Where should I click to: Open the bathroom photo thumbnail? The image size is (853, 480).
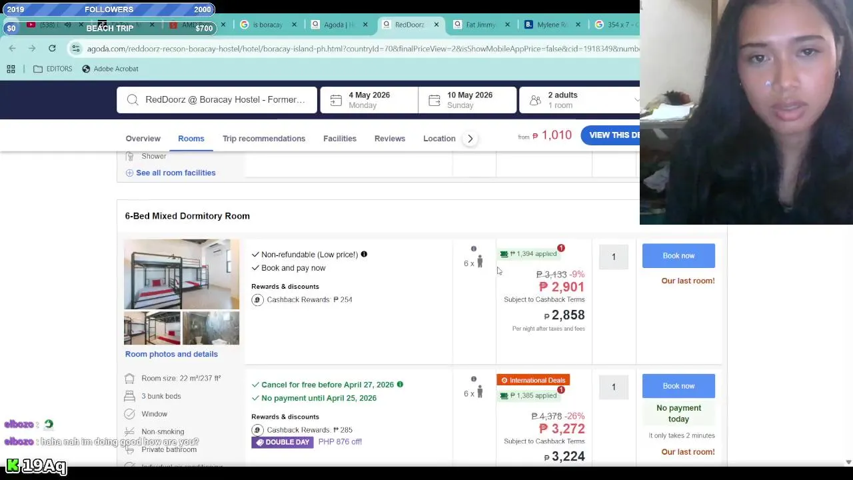[211, 328]
